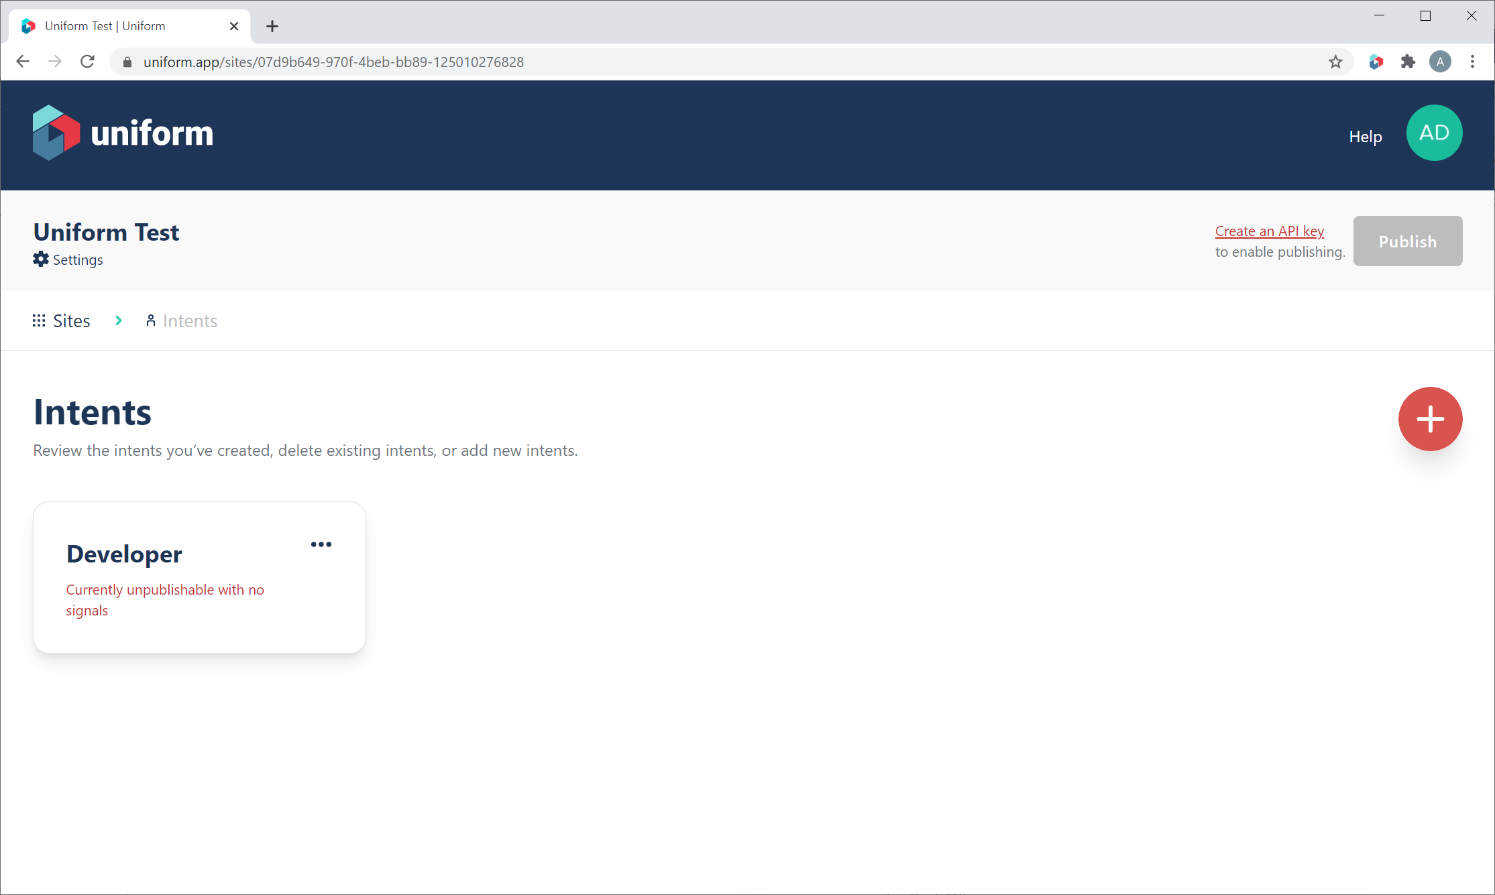Select the Intents breadcrumb item
This screenshot has width=1495, height=895.
coord(189,321)
